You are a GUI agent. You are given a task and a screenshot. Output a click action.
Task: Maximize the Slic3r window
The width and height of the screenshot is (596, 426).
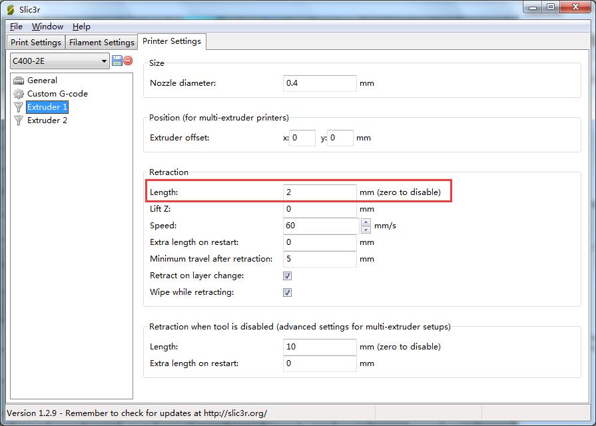click(x=551, y=7)
